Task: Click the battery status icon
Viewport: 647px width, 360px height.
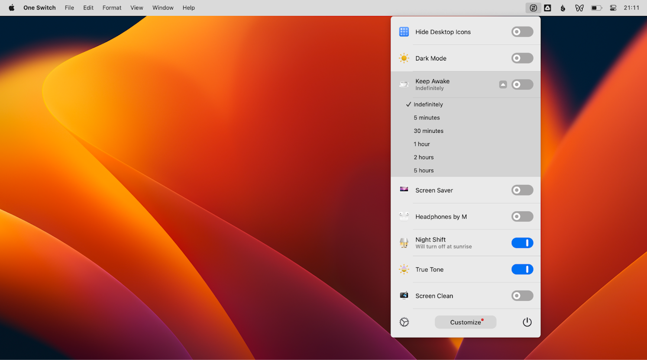Action: pos(596,8)
